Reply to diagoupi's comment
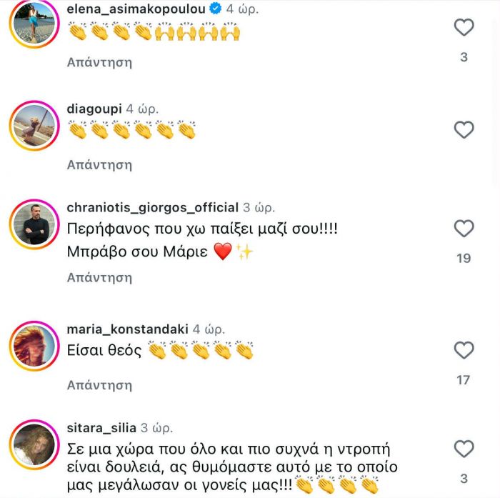 (99, 164)
